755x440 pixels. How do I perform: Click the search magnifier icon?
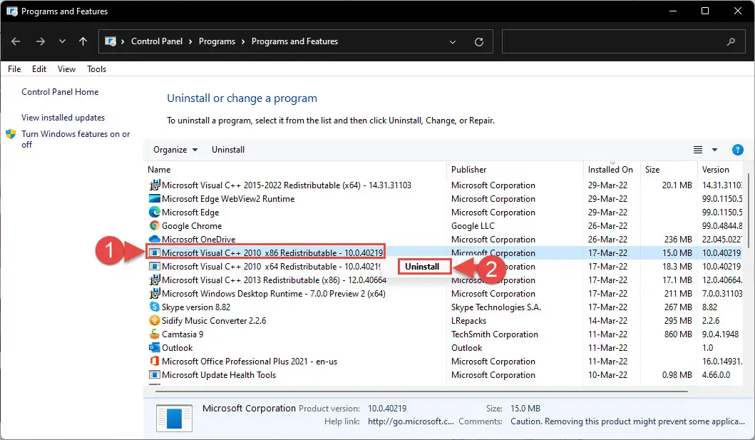click(x=731, y=42)
